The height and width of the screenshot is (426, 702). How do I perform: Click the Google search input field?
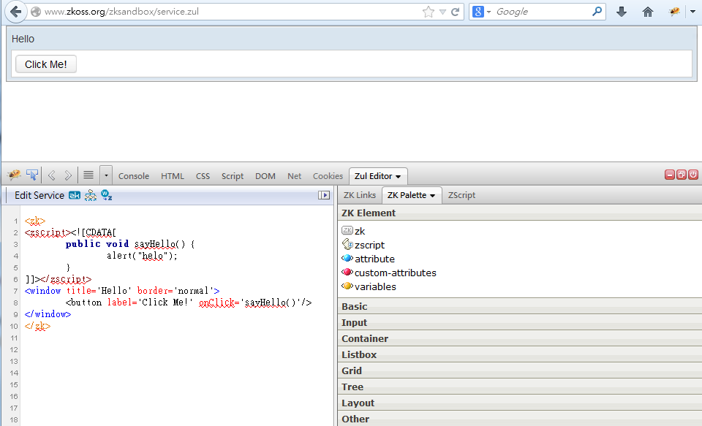[x=542, y=12]
